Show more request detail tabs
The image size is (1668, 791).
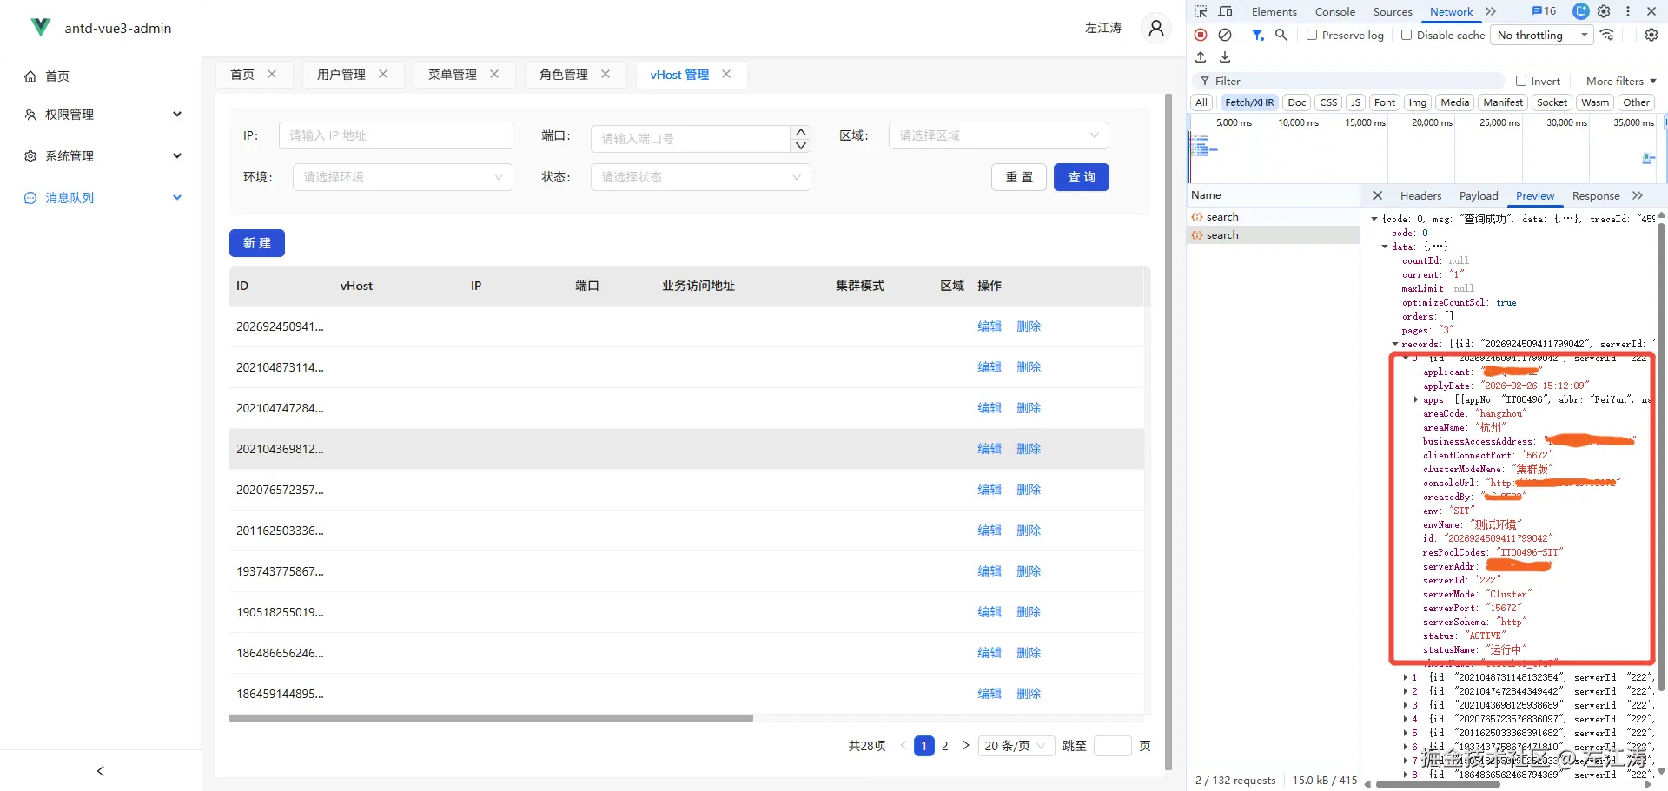click(x=1638, y=195)
